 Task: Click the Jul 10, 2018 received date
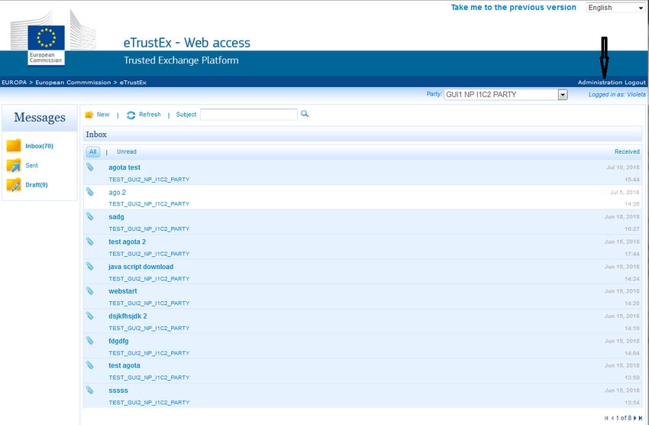622,167
